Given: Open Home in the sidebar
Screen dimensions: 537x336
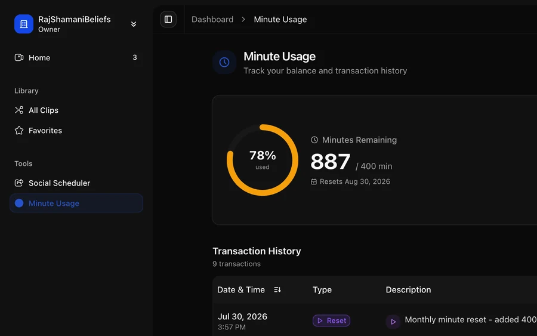Looking at the screenshot, I should [76, 57].
